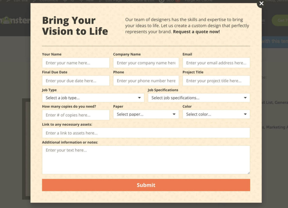Close the Bring Your Vision to Life dialog

(x=261, y=4)
